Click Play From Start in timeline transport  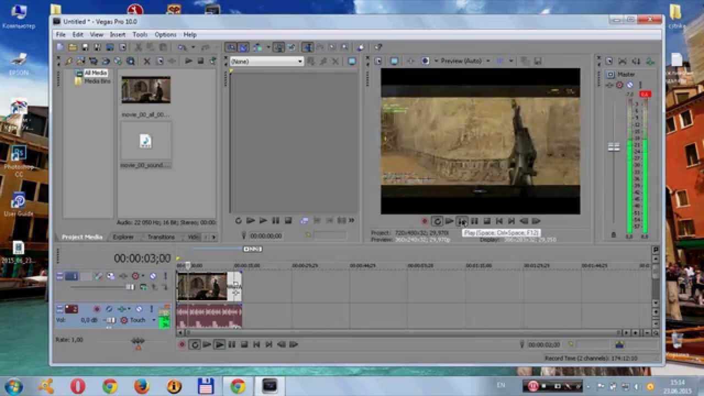click(x=207, y=345)
